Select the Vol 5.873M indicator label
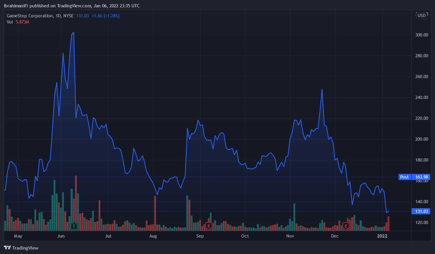The width and height of the screenshot is (435, 254). [x=18, y=22]
